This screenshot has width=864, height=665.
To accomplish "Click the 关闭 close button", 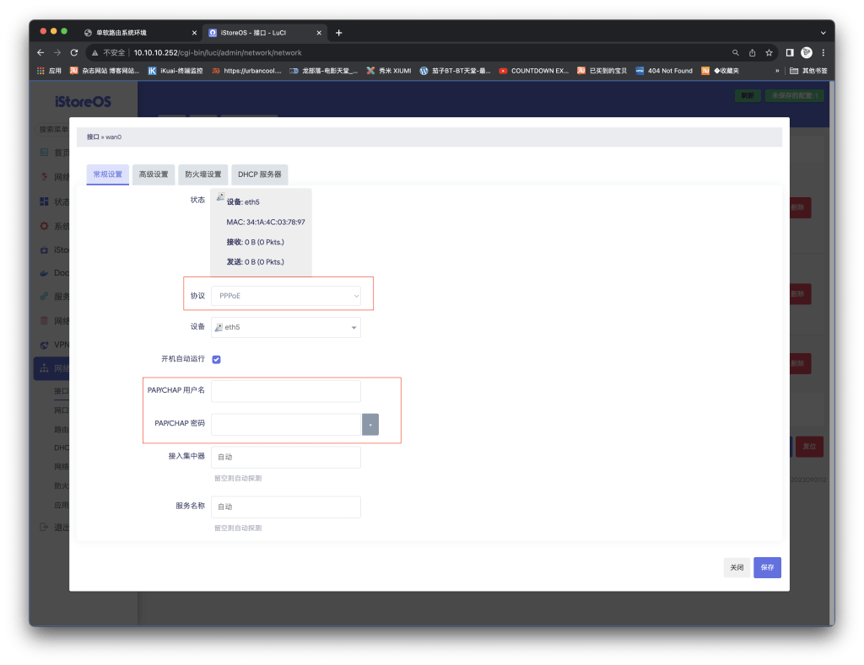I will (x=736, y=567).
